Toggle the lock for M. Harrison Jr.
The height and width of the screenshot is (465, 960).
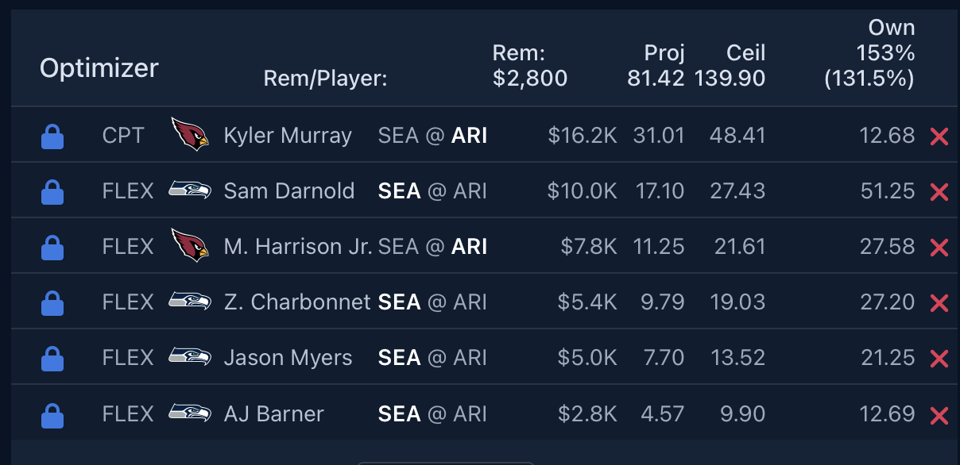52,248
